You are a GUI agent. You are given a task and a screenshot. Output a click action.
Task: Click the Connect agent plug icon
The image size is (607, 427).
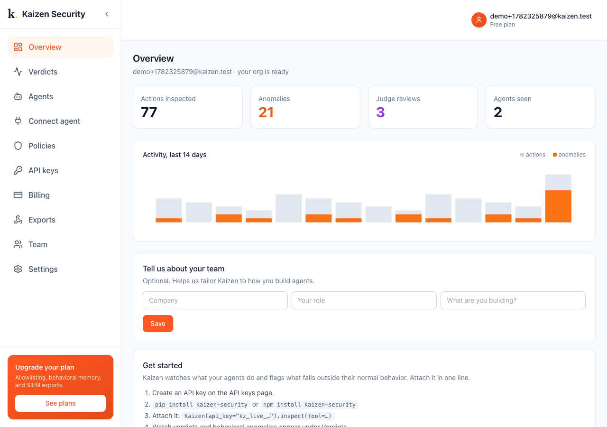pos(18,121)
